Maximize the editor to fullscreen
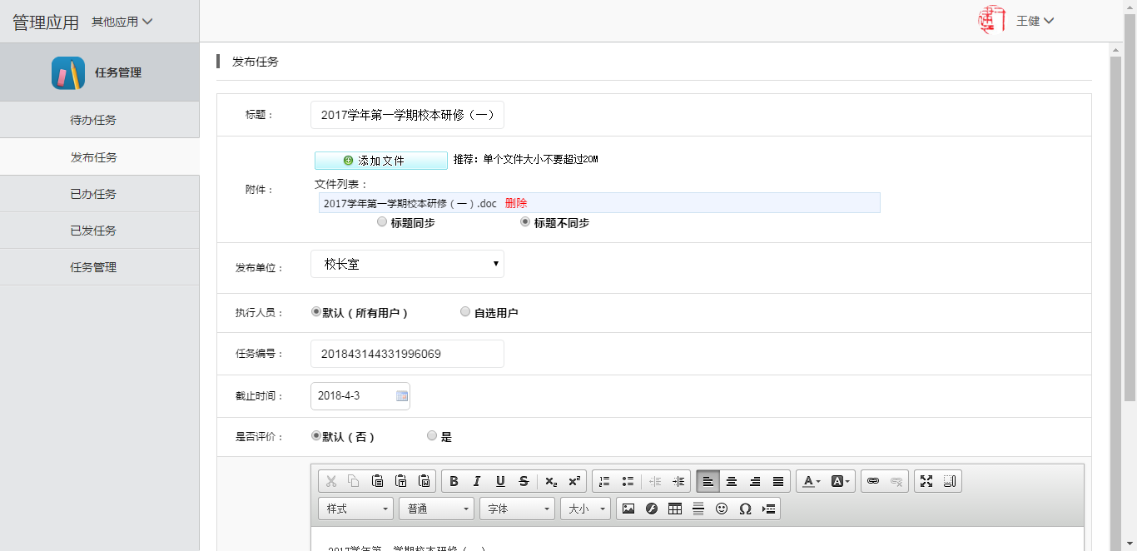Screen dimensions: 1137x551 pyautogui.click(x=926, y=481)
